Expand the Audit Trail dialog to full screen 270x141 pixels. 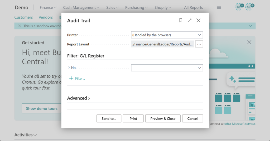[189, 20]
